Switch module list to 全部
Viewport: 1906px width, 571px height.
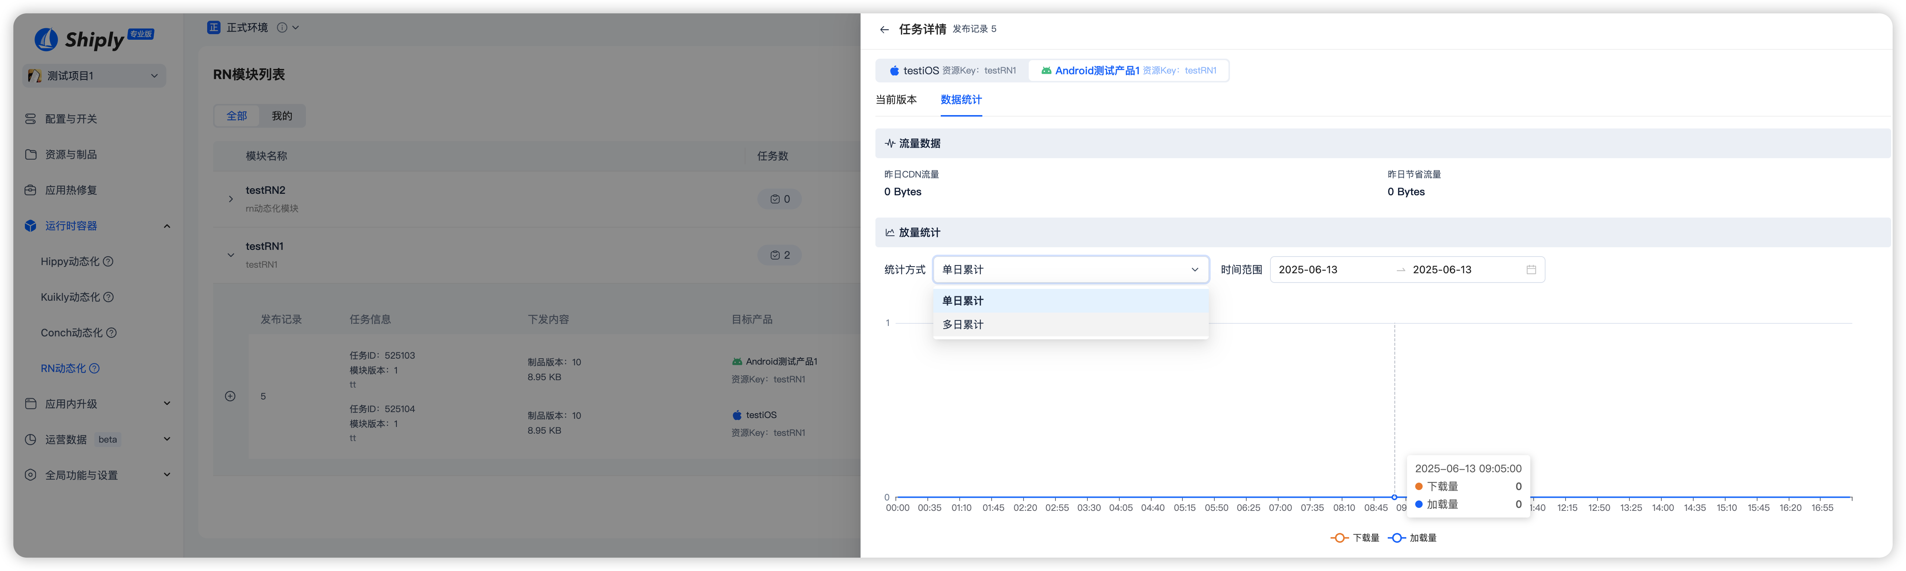237,116
